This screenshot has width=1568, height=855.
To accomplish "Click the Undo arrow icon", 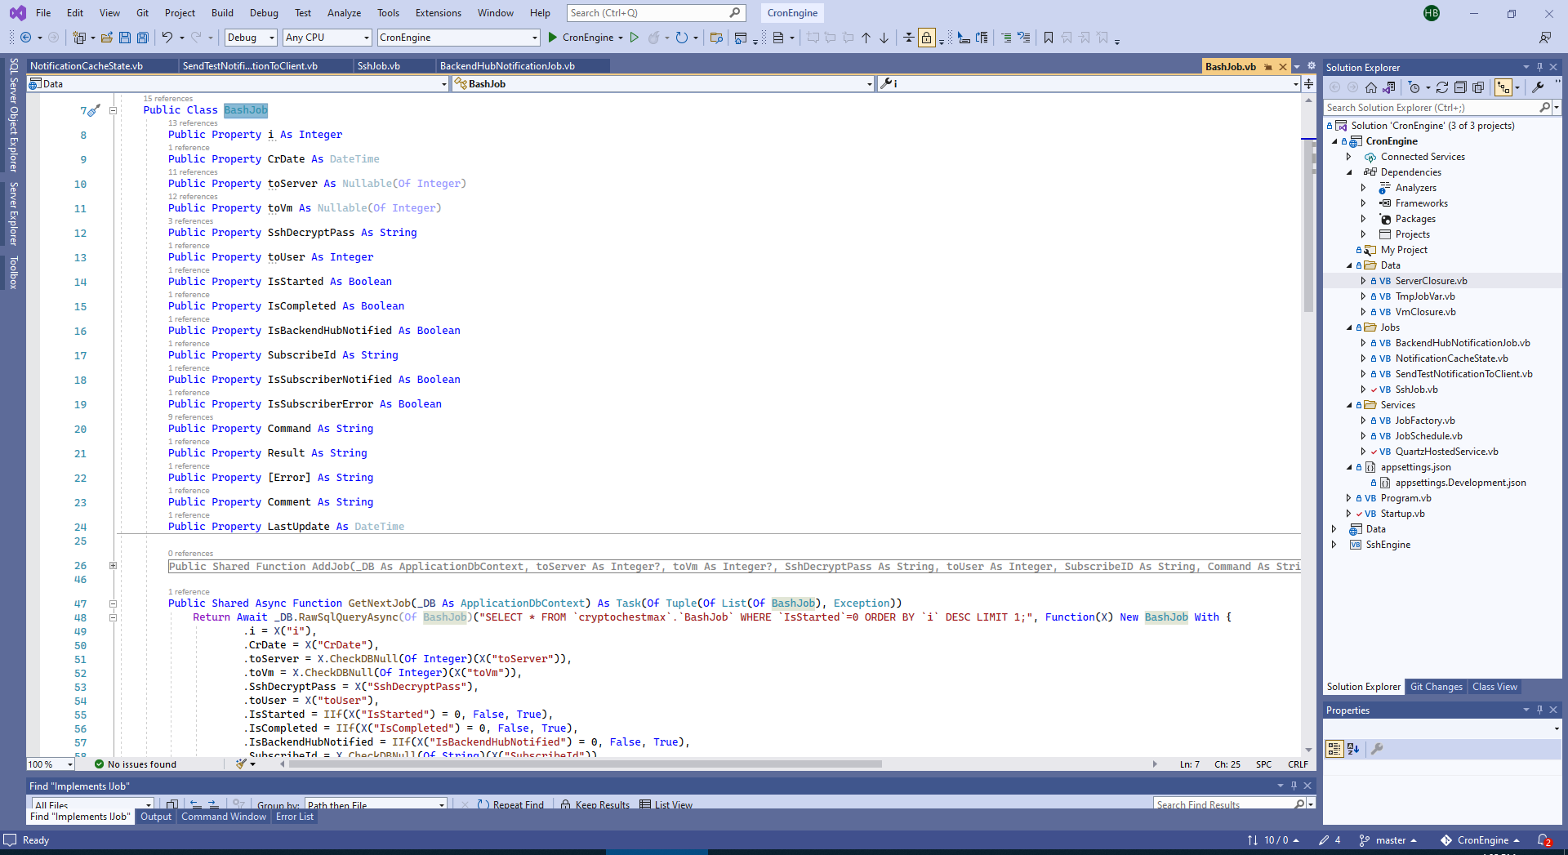I will click(x=167, y=38).
